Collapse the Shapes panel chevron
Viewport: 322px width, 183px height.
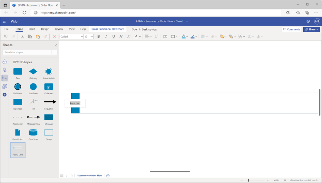pos(56,45)
